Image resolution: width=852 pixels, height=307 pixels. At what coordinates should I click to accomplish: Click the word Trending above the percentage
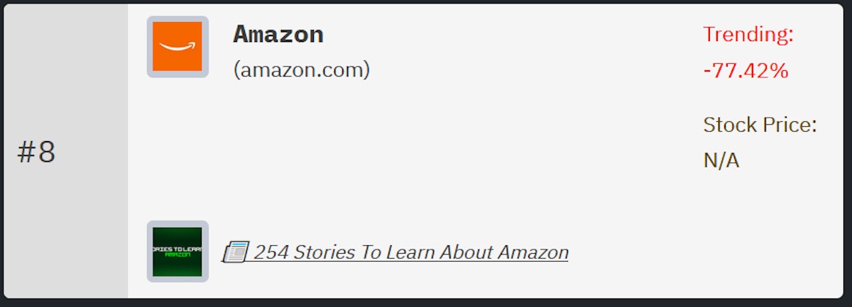(747, 34)
